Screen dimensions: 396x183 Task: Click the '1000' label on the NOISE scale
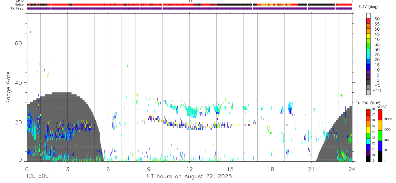pos(388,129)
